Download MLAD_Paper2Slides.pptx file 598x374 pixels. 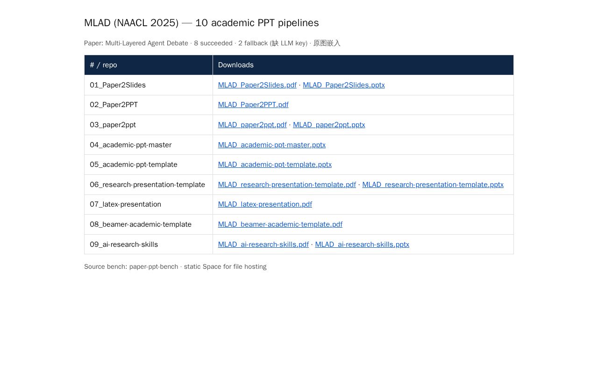coord(344,85)
